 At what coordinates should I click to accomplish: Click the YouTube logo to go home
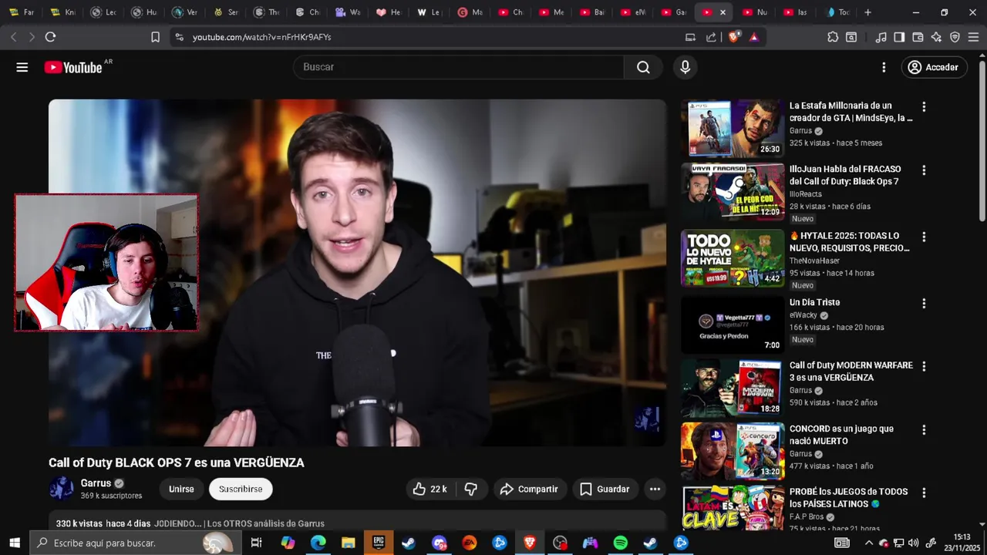tap(73, 67)
